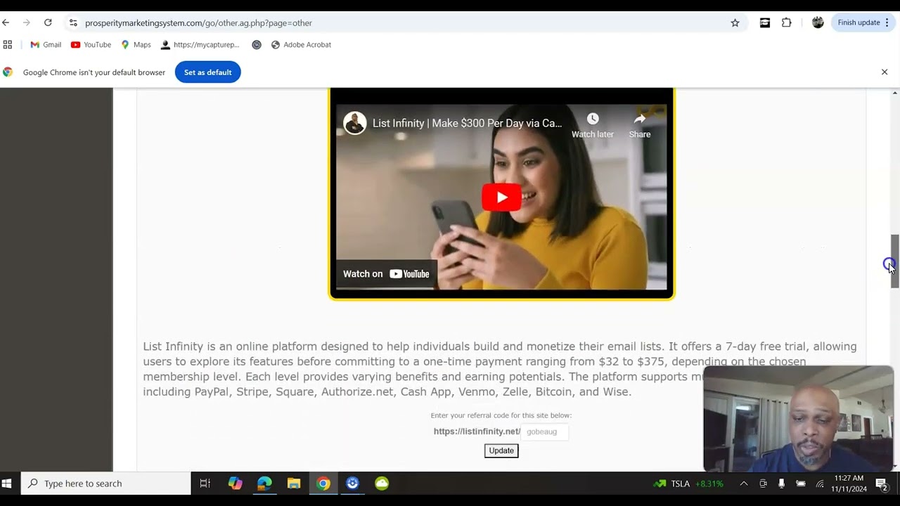Go forward to the next page
900x506 pixels.
(27, 22)
